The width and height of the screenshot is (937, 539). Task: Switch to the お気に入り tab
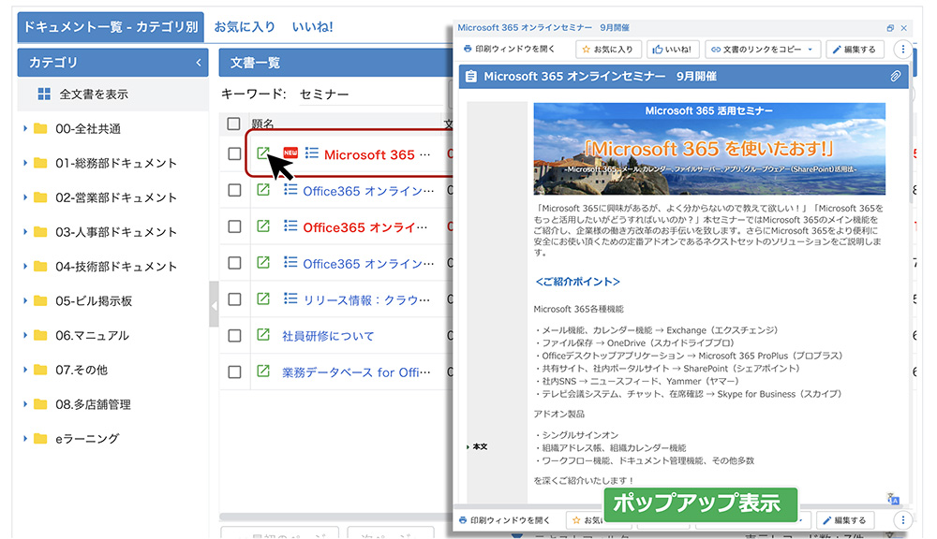[x=245, y=27]
